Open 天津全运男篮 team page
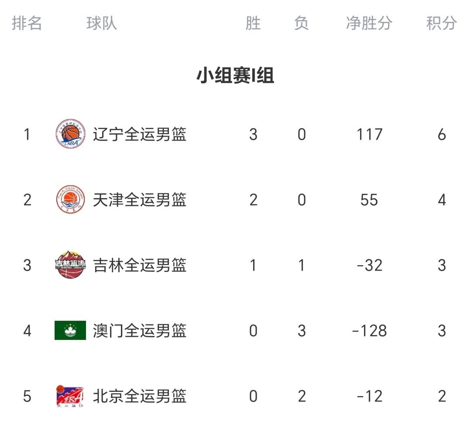This screenshot has height=432, width=471. (140, 199)
